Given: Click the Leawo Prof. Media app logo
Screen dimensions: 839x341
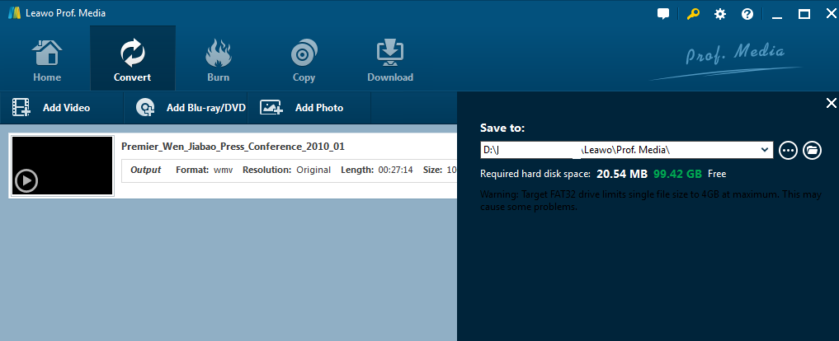Looking at the screenshot, I should [14, 13].
